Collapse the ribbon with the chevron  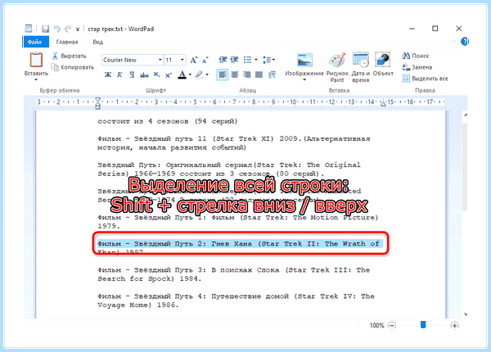453,41
